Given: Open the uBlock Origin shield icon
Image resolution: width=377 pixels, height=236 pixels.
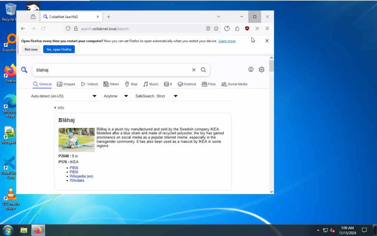Looking at the screenshot, I should (247, 29).
